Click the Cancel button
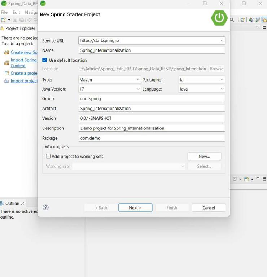This screenshot has width=267, height=277. pos(209,208)
